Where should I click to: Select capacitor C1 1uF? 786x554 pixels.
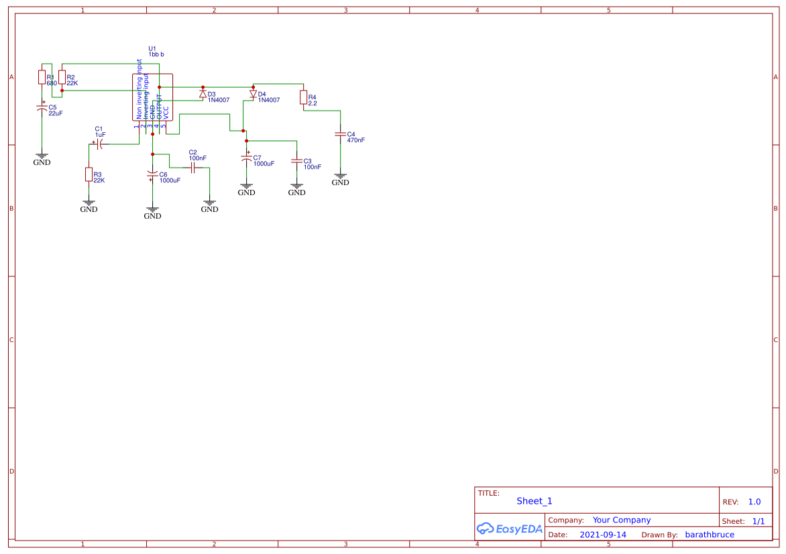point(101,146)
